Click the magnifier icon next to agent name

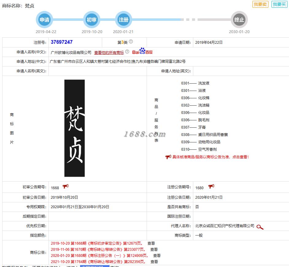260,227
